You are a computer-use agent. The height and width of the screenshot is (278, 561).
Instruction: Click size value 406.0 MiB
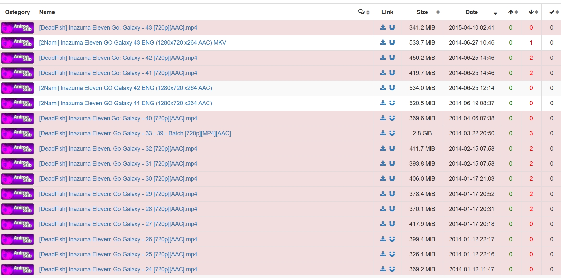422,179
